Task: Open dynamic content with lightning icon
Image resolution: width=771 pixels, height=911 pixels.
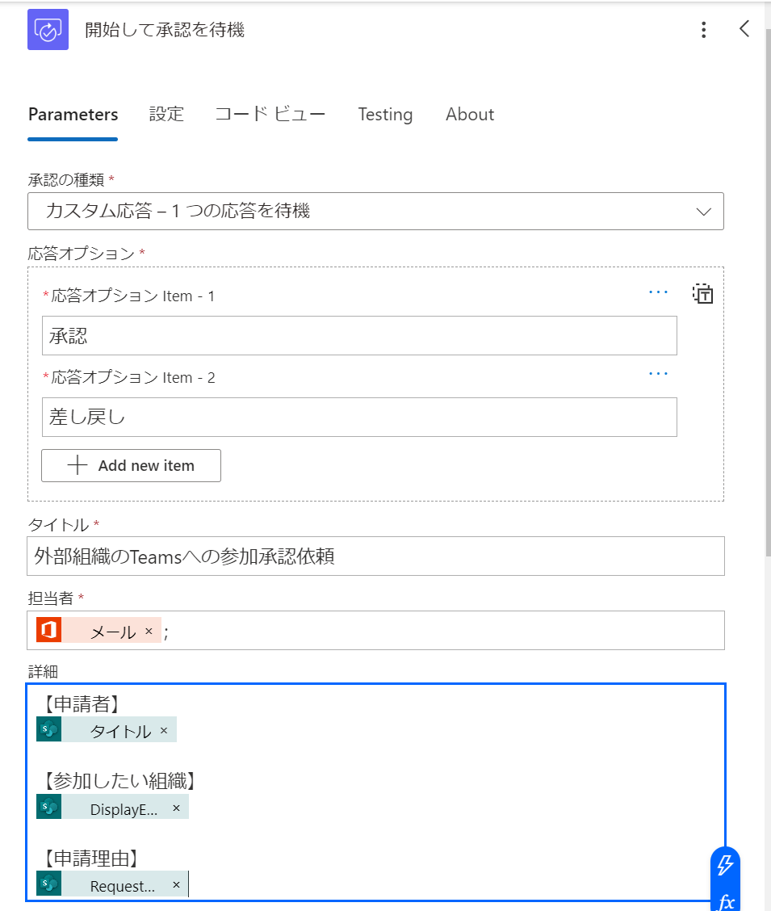Action: coord(725,865)
